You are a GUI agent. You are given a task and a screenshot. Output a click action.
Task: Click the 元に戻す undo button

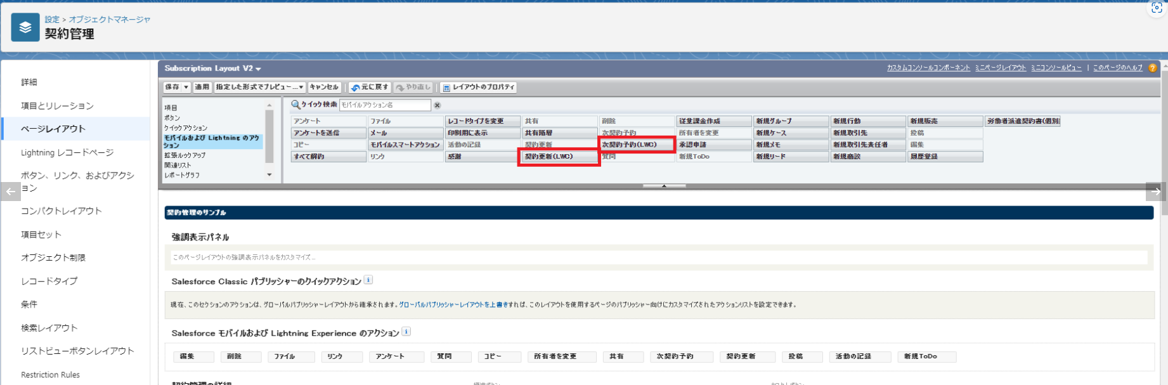click(370, 88)
